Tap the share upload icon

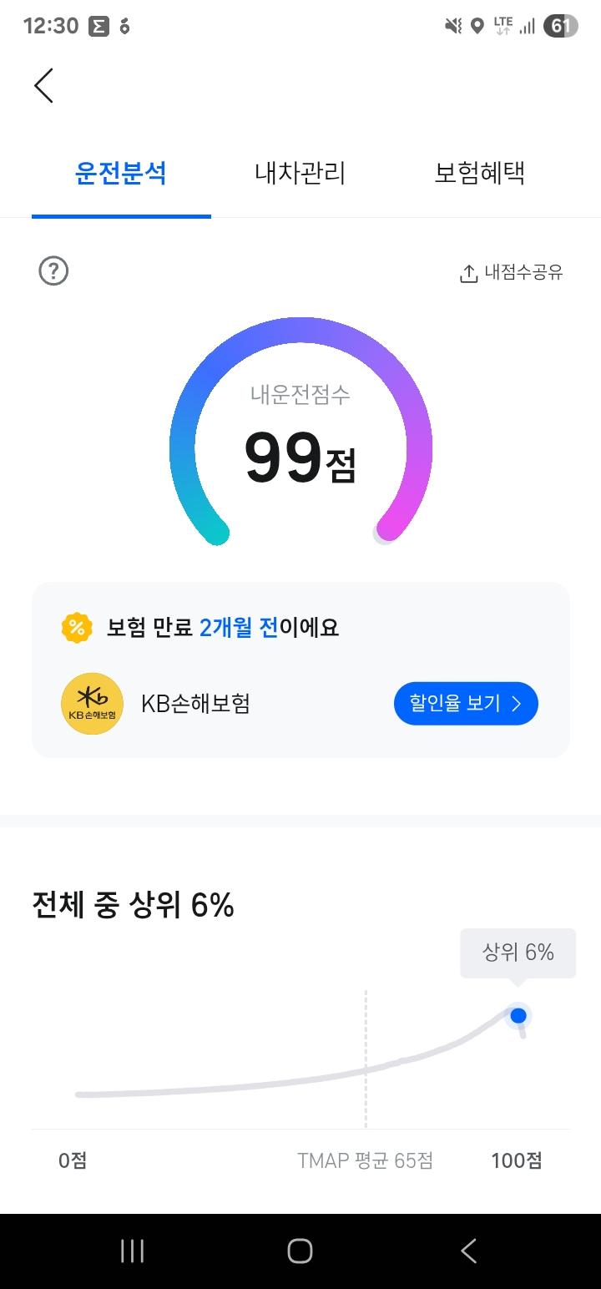(468, 273)
